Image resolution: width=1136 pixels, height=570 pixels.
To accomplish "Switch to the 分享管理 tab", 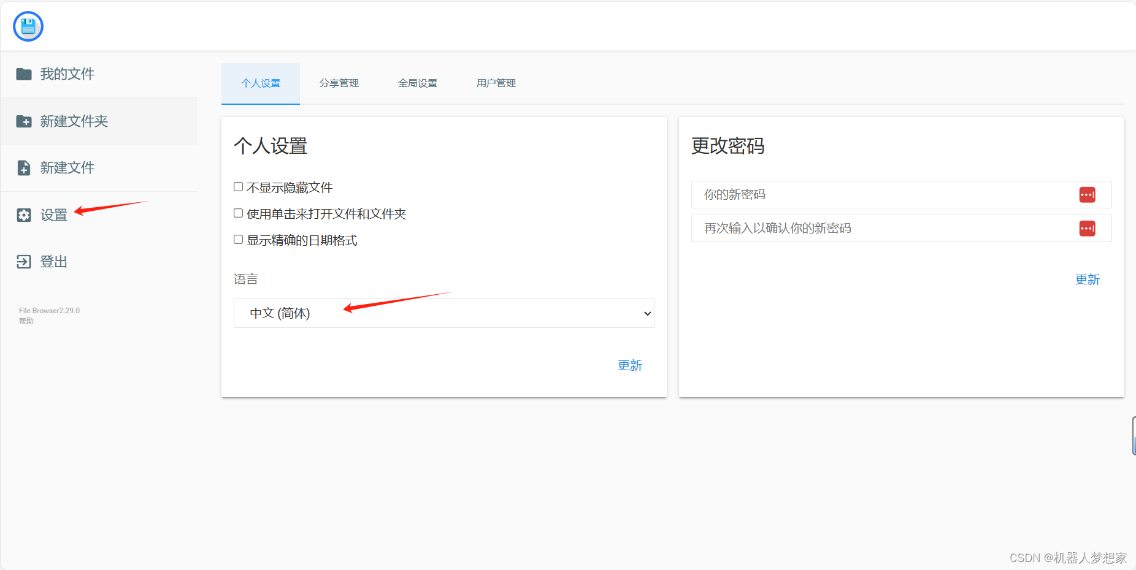I will tap(339, 83).
